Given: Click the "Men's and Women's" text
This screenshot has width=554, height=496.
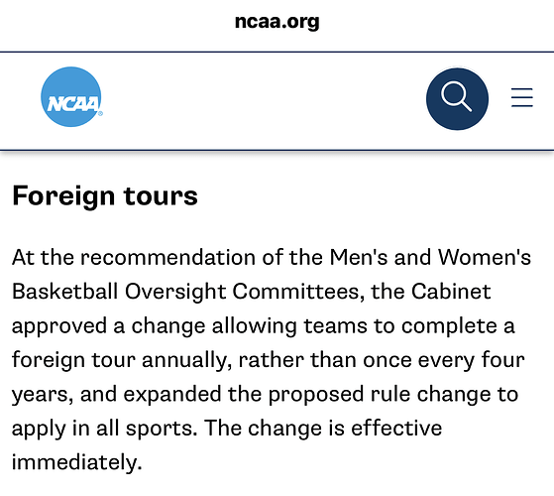Looking at the screenshot, I should click(x=430, y=257).
